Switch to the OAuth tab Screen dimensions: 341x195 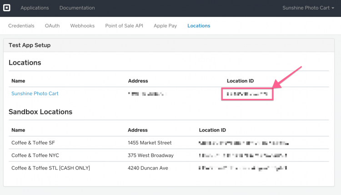pos(52,26)
